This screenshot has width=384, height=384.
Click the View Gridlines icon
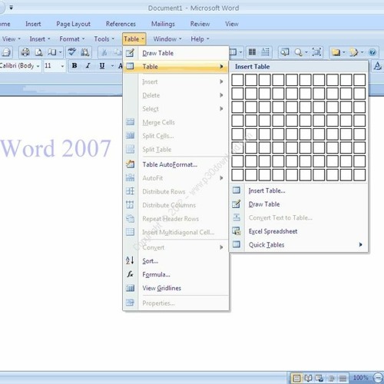coord(130,288)
